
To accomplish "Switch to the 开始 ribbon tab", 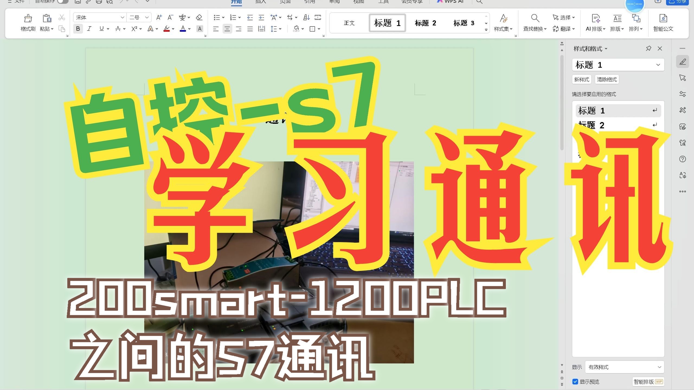I will click(236, 2).
